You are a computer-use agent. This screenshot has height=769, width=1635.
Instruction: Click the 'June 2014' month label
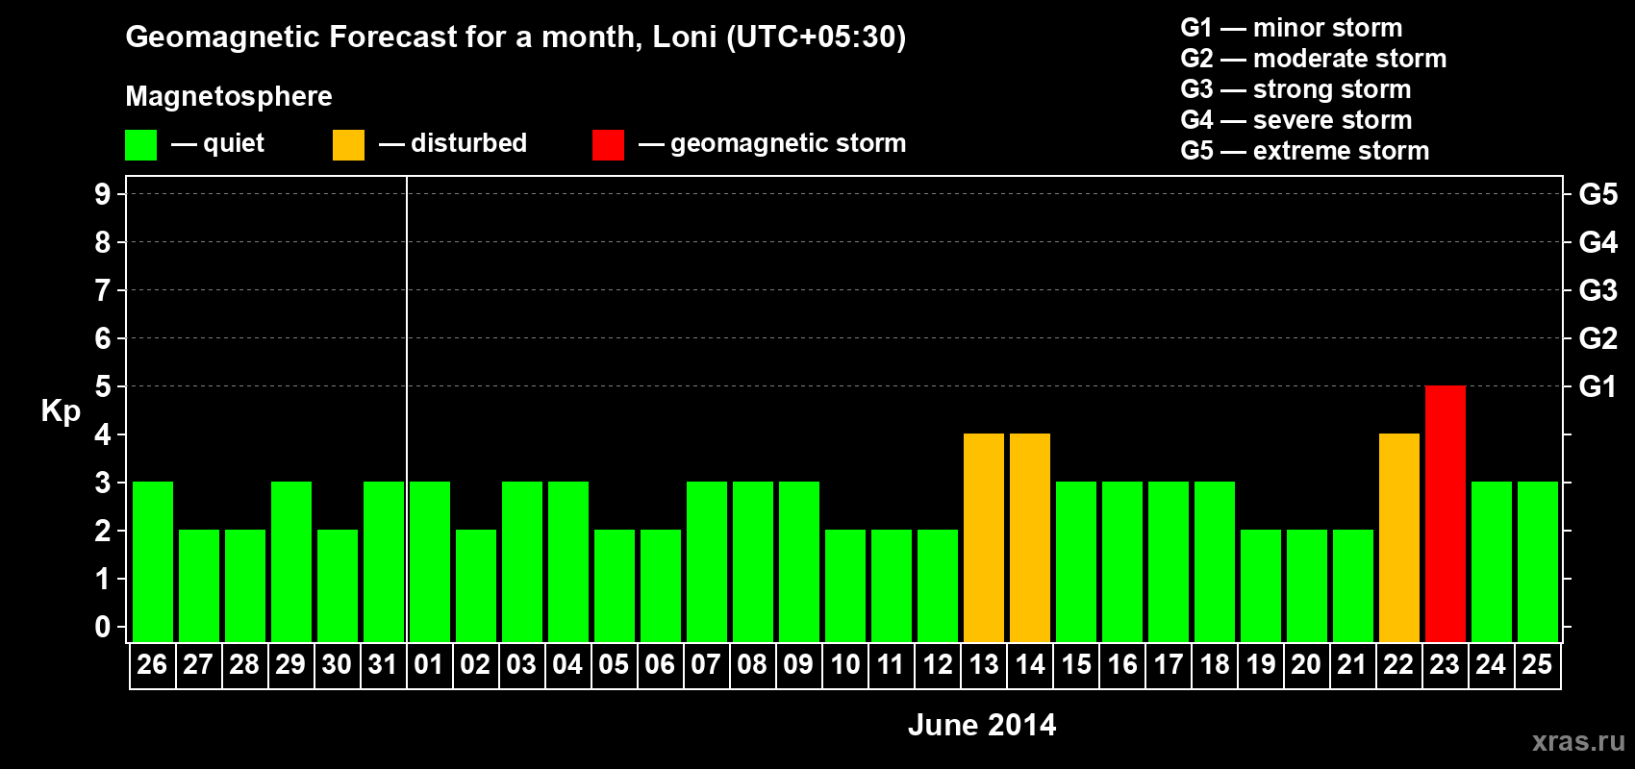[982, 725]
